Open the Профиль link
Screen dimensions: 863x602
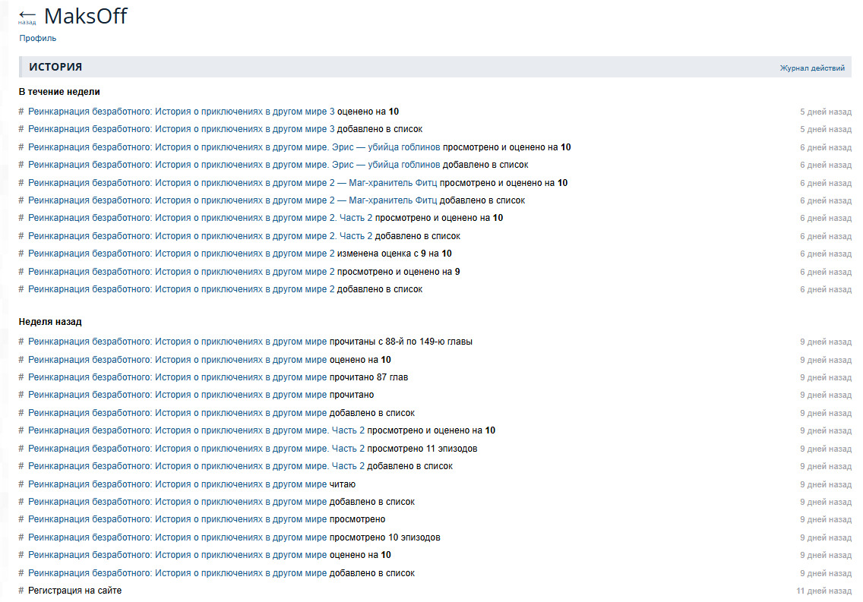point(37,38)
